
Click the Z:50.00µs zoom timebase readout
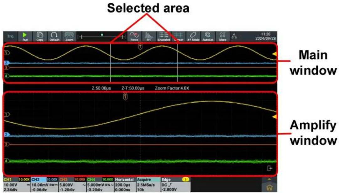click(x=102, y=88)
